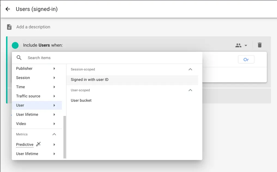Click the back arrow icon
This screenshot has width=277, height=172.
point(8,9)
